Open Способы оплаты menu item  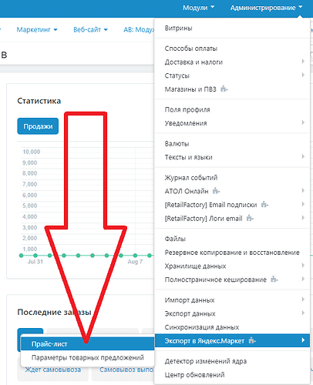click(x=191, y=49)
